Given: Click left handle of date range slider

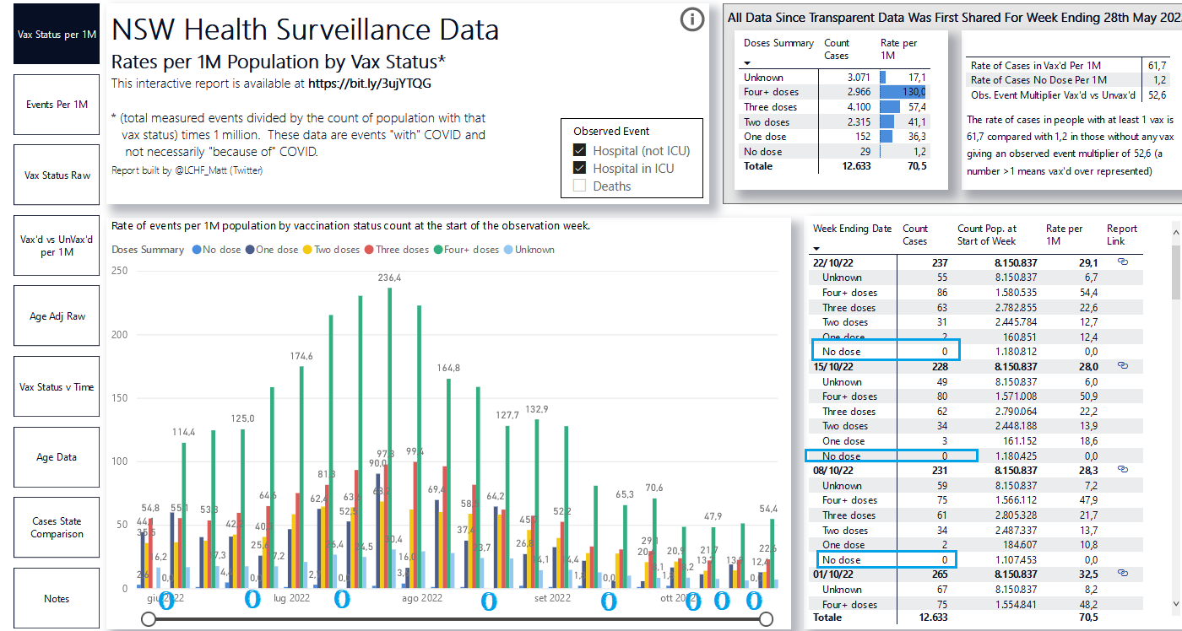Looking at the screenshot, I should click(x=149, y=619).
